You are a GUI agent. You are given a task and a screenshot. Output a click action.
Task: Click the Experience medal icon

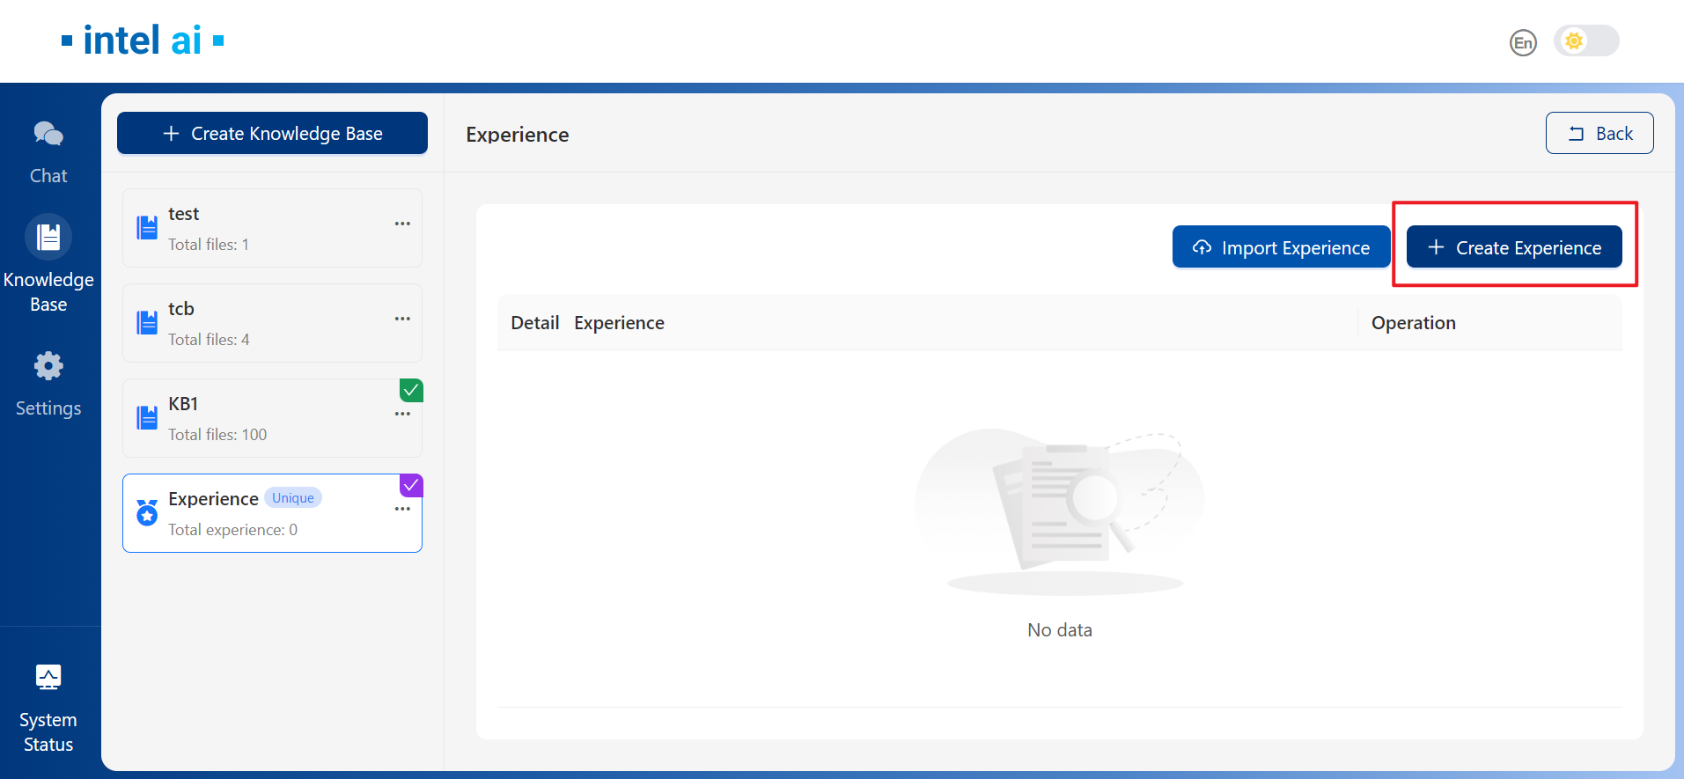pyautogui.click(x=147, y=512)
